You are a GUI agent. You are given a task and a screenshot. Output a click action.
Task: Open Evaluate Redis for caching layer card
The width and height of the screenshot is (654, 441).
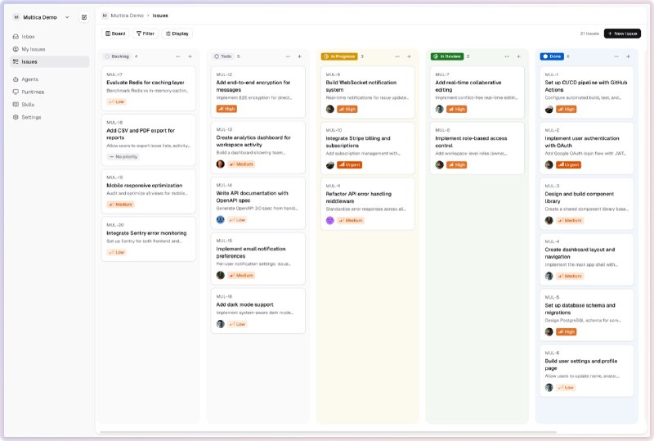coord(149,88)
